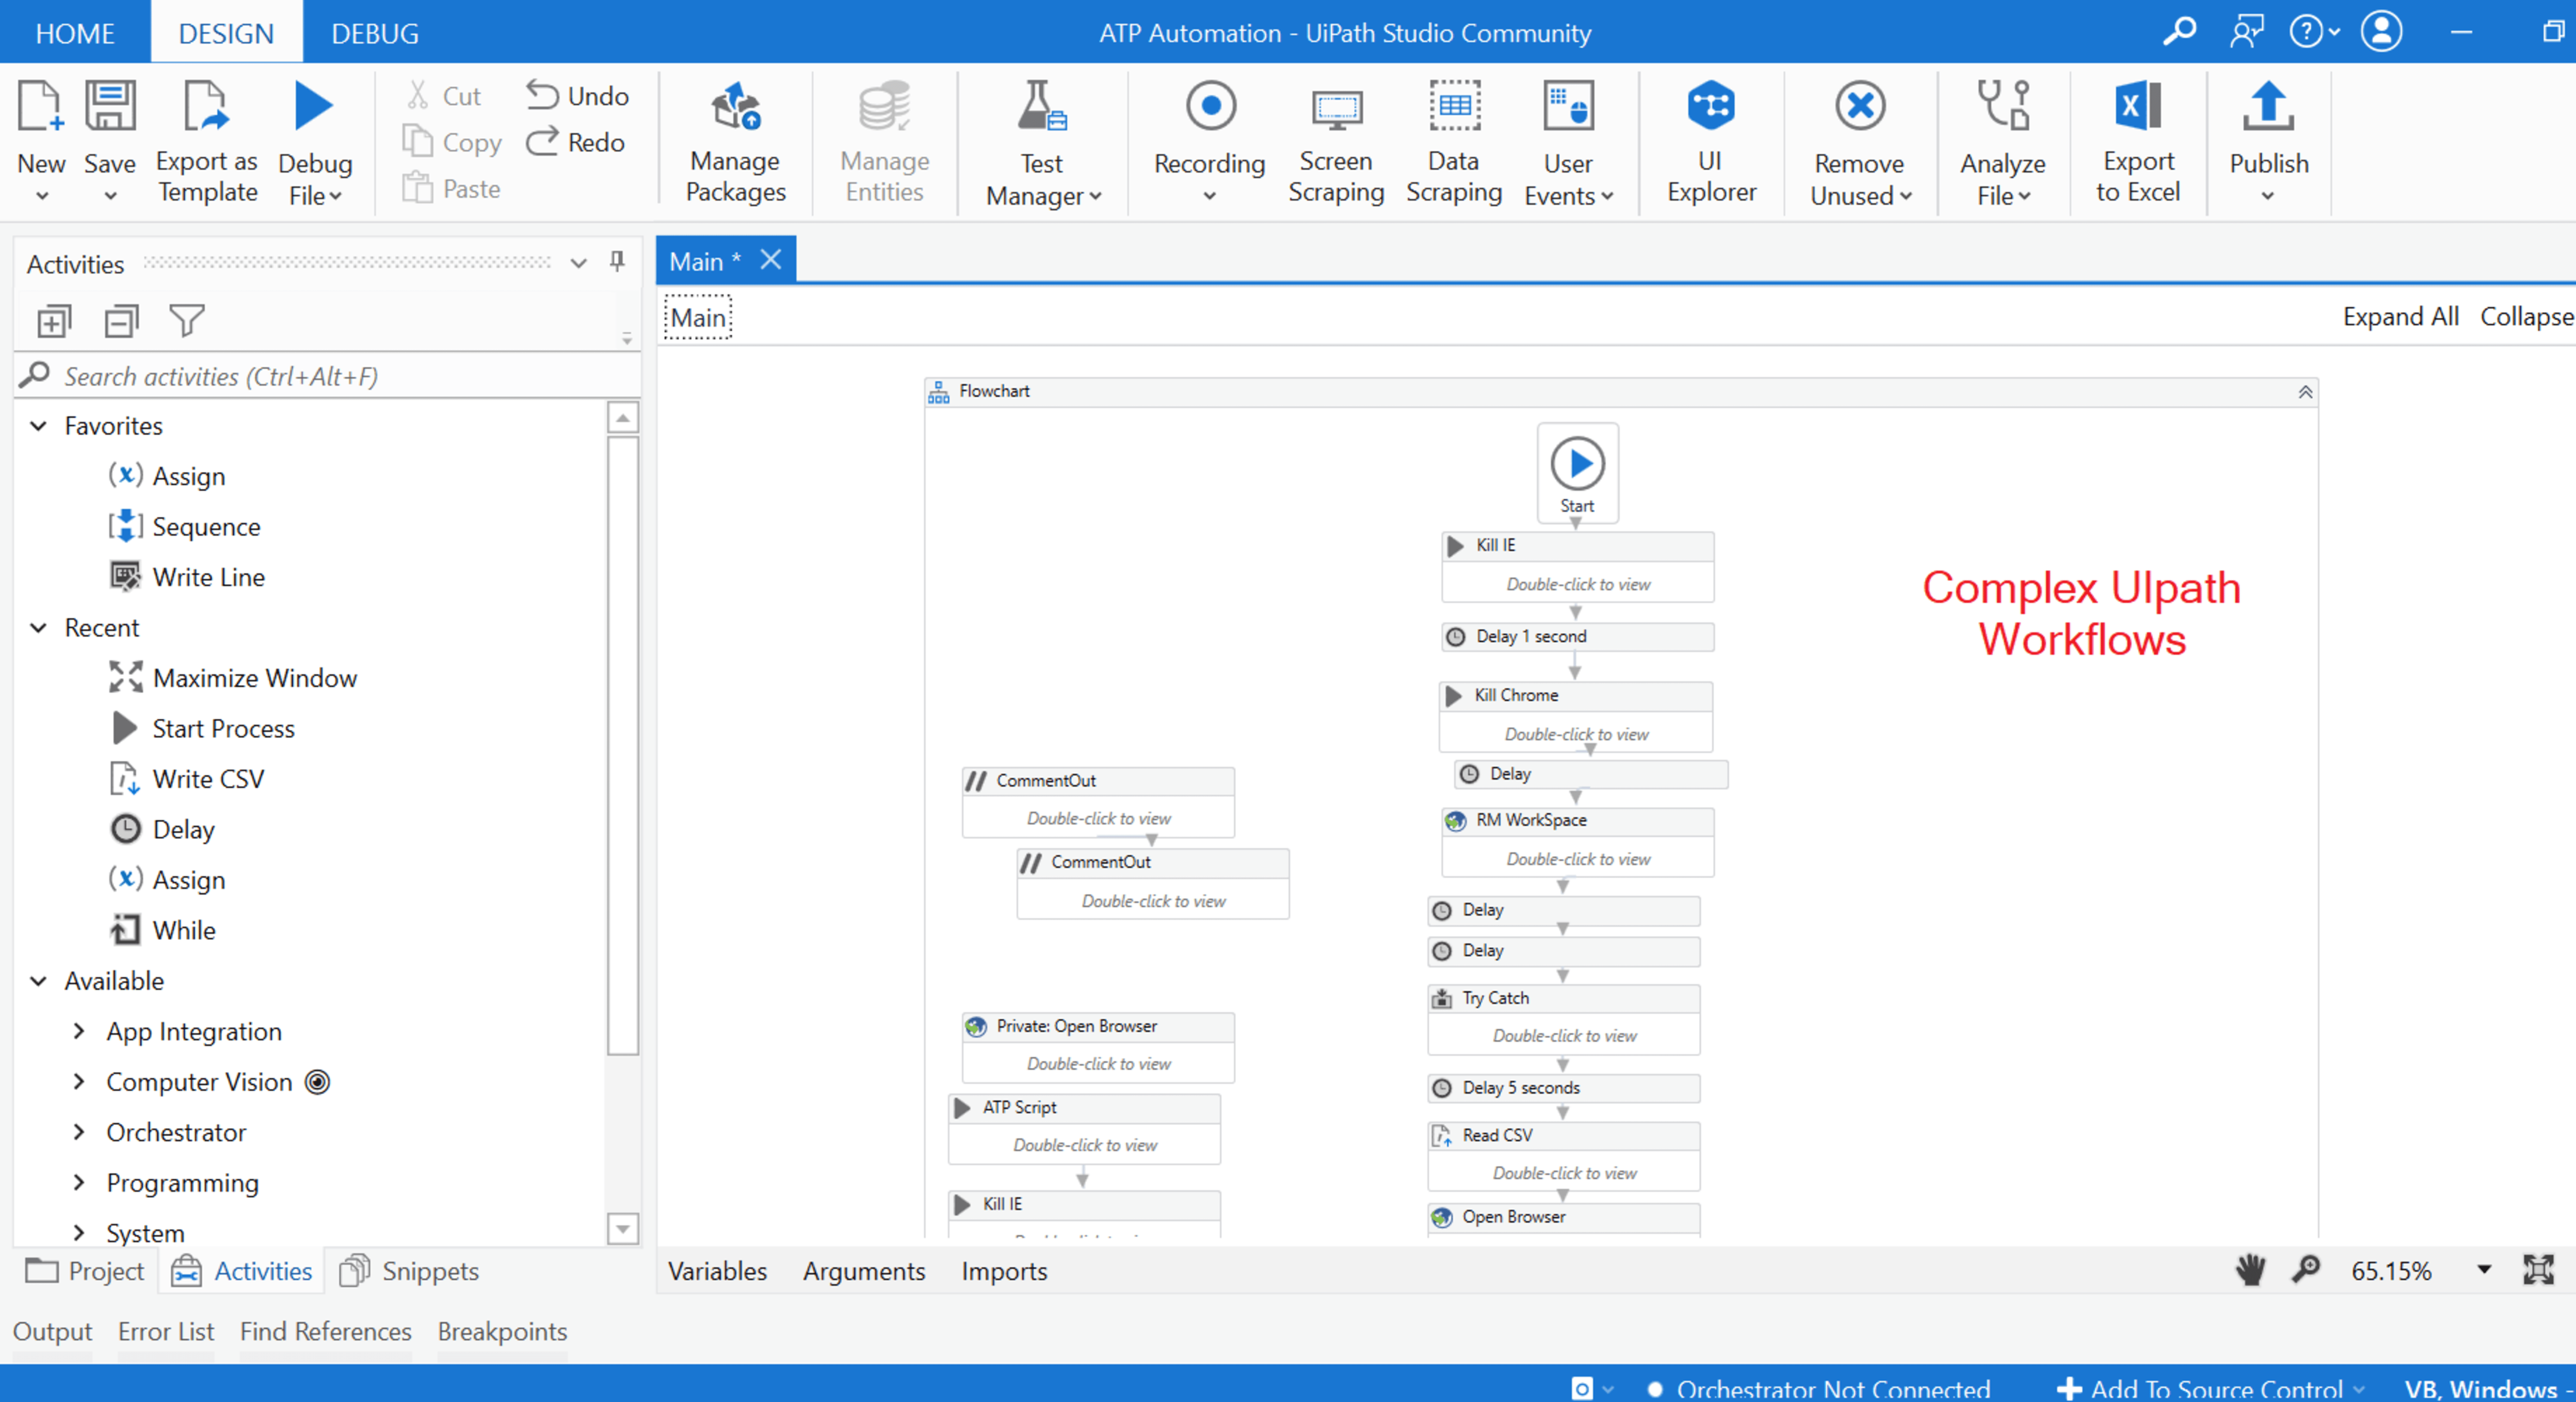
Task: Collapse the Recent group
Action: (38, 628)
